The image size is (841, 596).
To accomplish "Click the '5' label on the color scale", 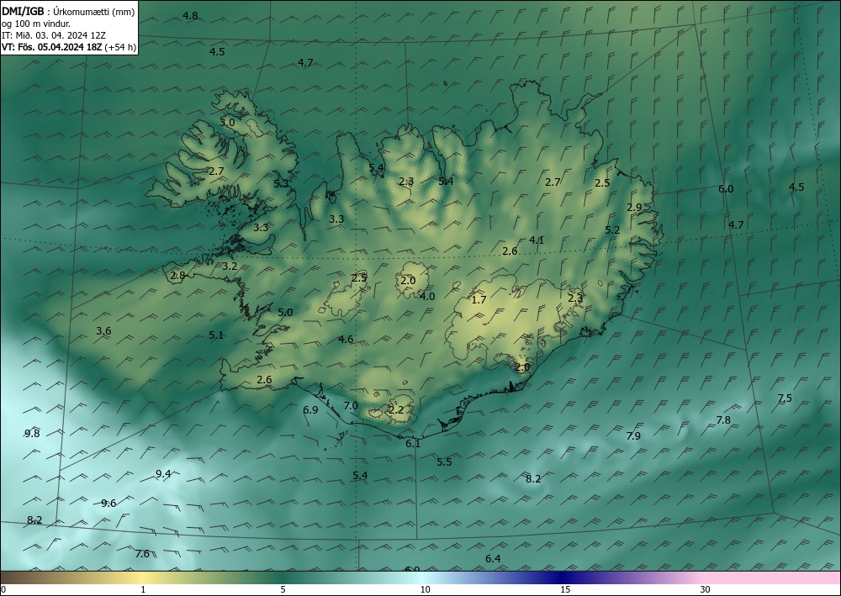I will click(x=283, y=590).
